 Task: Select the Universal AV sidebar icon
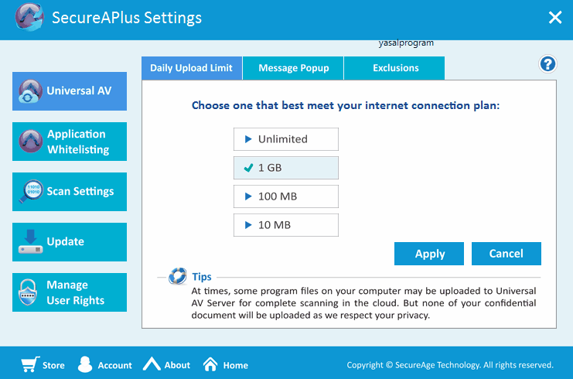point(30,91)
